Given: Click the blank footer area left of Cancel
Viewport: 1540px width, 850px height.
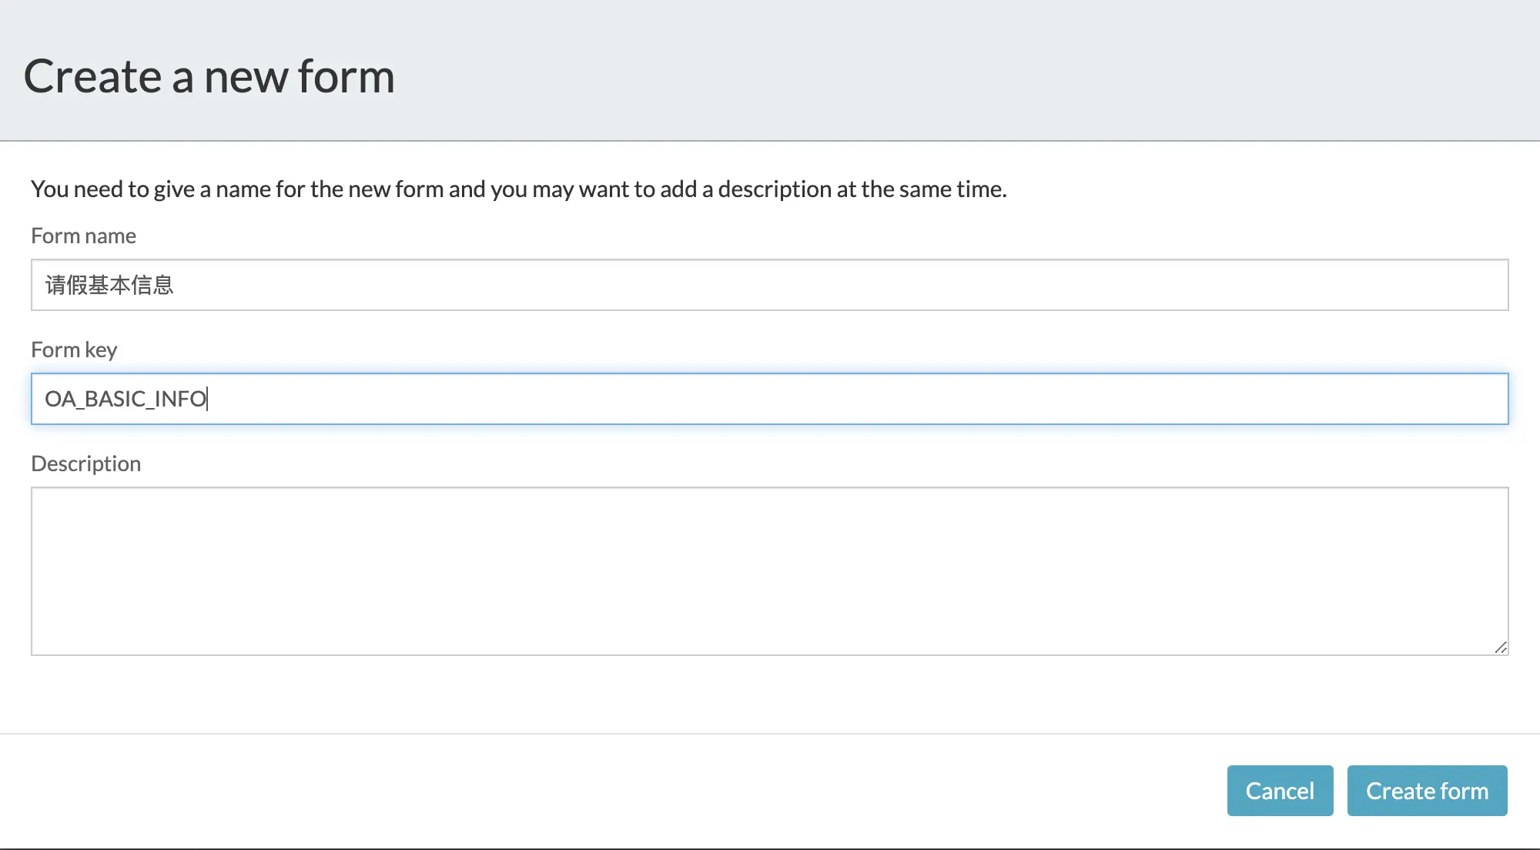Looking at the screenshot, I should click(616, 791).
